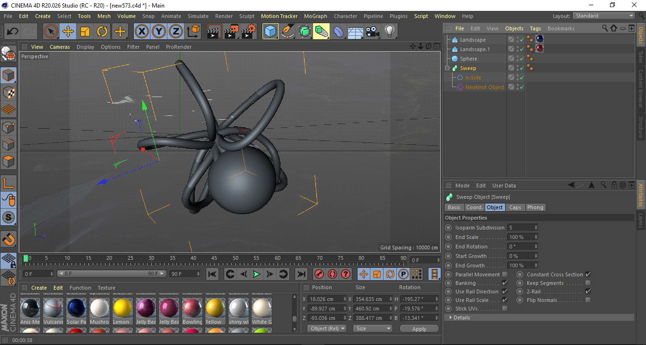Viewport: 646px width, 345px height.
Task: Select the Live Selection tool
Action: point(51,32)
